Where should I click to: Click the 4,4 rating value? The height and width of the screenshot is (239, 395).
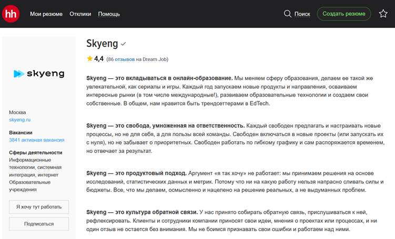[x=99, y=59]
